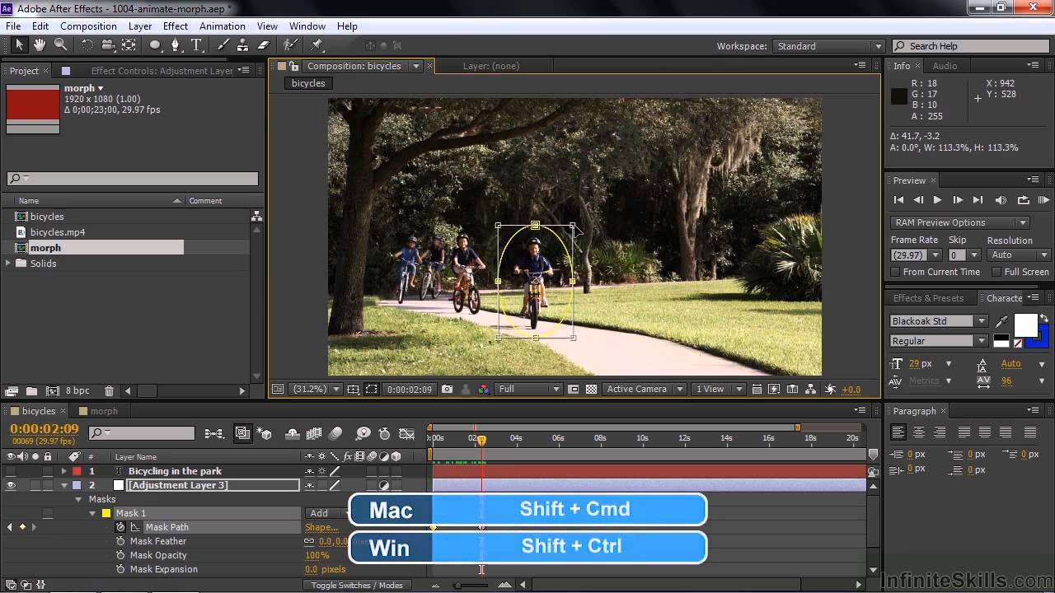Click lock box for Bicycling in the park

48,471
